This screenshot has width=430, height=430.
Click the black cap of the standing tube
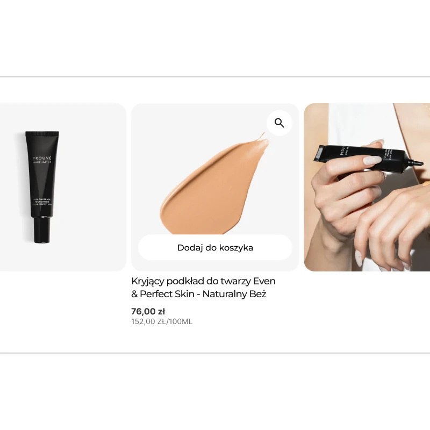(x=42, y=230)
